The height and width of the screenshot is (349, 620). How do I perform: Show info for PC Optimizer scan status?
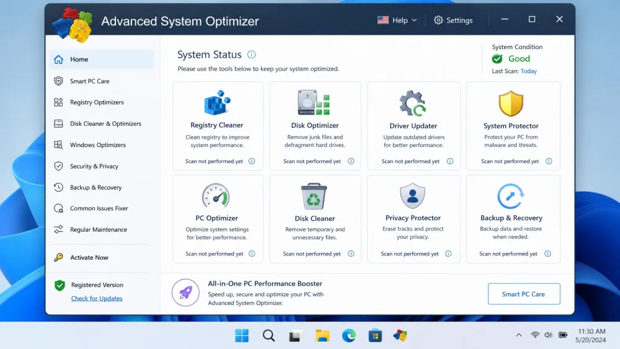coord(252,254)
